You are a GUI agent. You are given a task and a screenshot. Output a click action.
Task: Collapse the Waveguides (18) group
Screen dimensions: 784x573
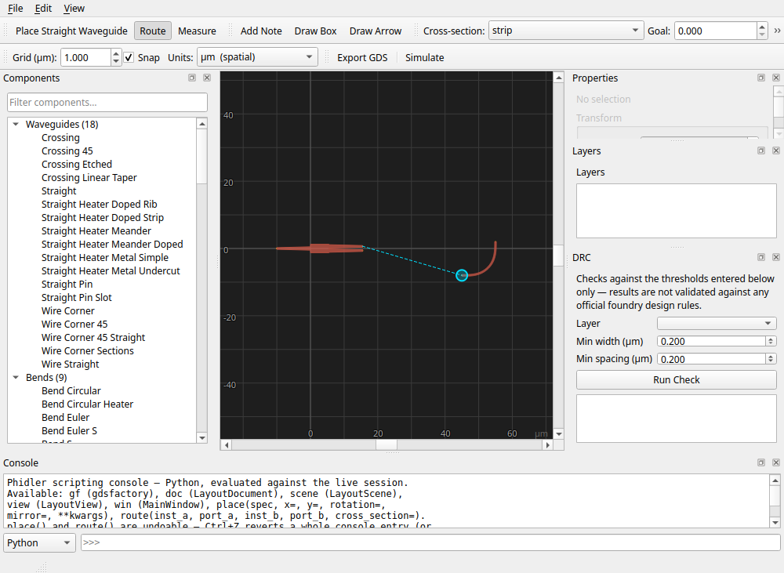16,124
